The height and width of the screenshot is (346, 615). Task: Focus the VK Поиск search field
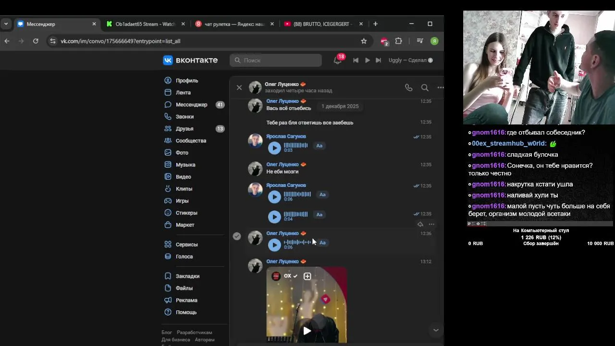coord(276,60)
